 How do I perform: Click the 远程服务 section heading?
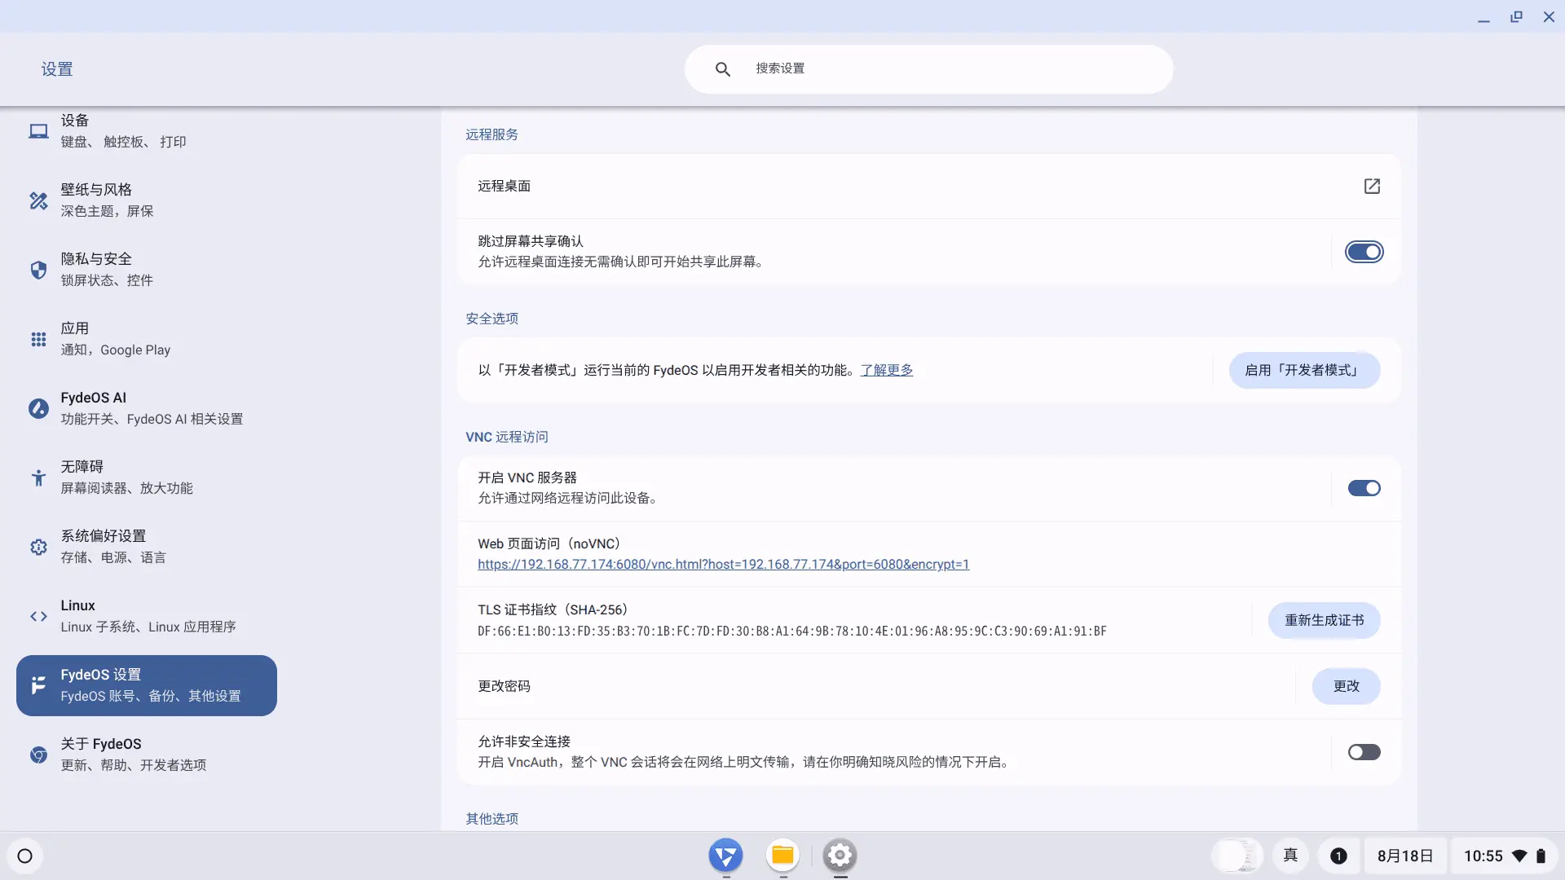tap(492, 134)
